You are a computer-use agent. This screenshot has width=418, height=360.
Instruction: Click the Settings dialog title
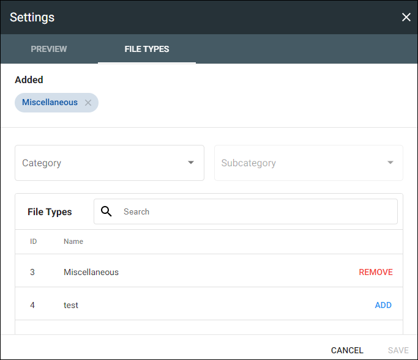(x=32, y=18)
